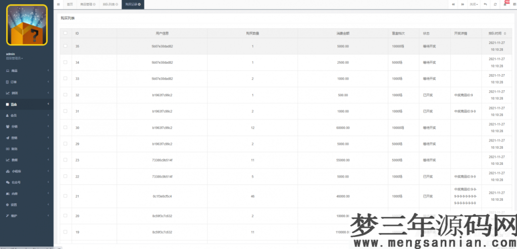517x249 pixels.
Task: Check the checkbox for row ID 29
Action: pos(65,144)
